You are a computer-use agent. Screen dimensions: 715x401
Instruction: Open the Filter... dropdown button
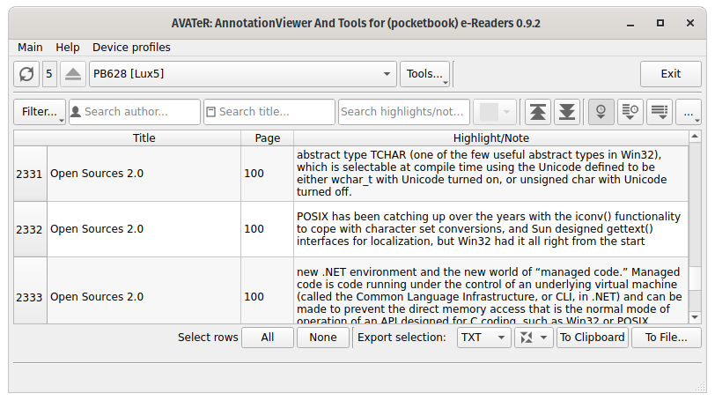click(40, 112)
